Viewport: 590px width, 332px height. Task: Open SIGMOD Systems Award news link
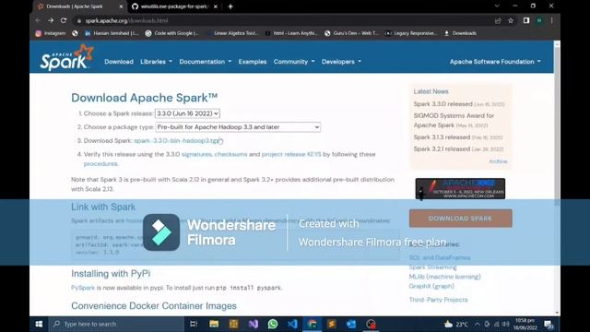[454, 121]
